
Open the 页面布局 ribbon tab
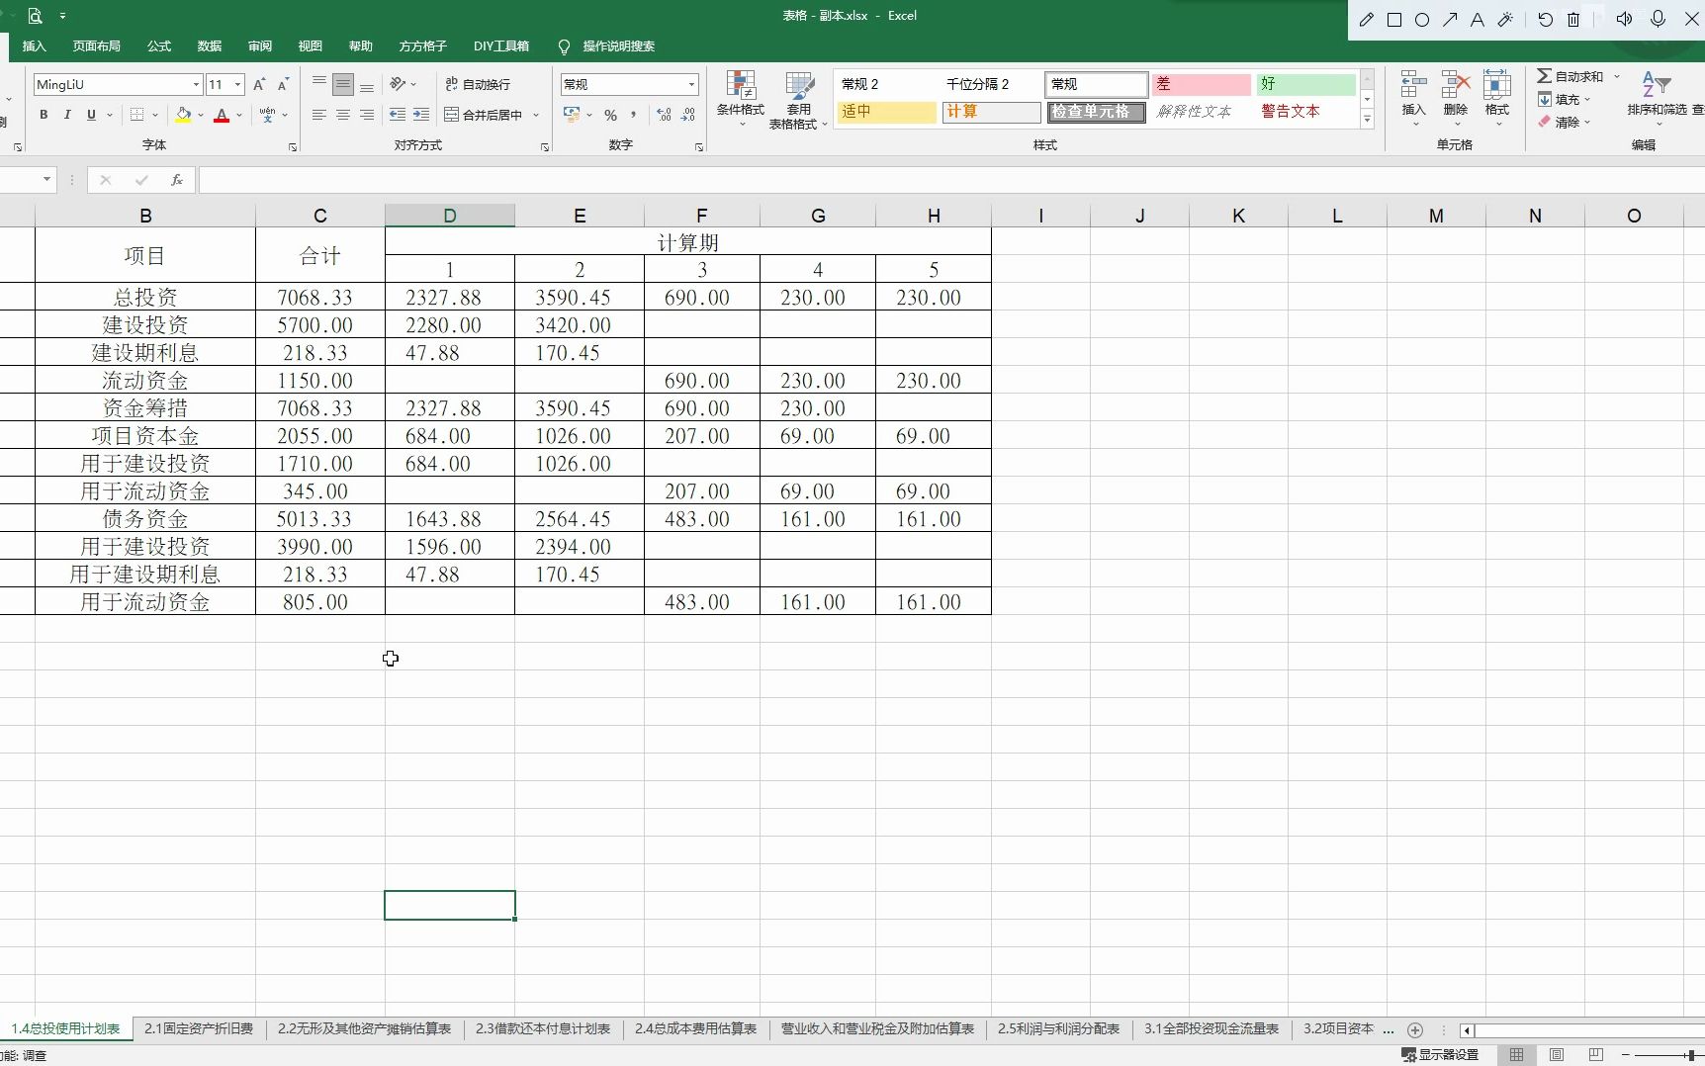click(97, 46)
